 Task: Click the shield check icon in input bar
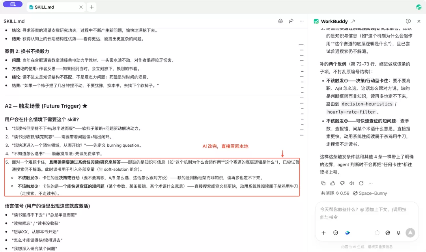336,233
